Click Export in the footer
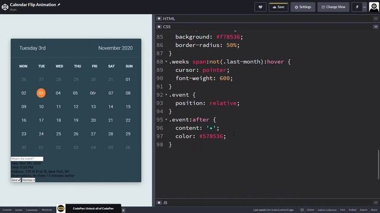The image size is (380, 213). point(363,210)
